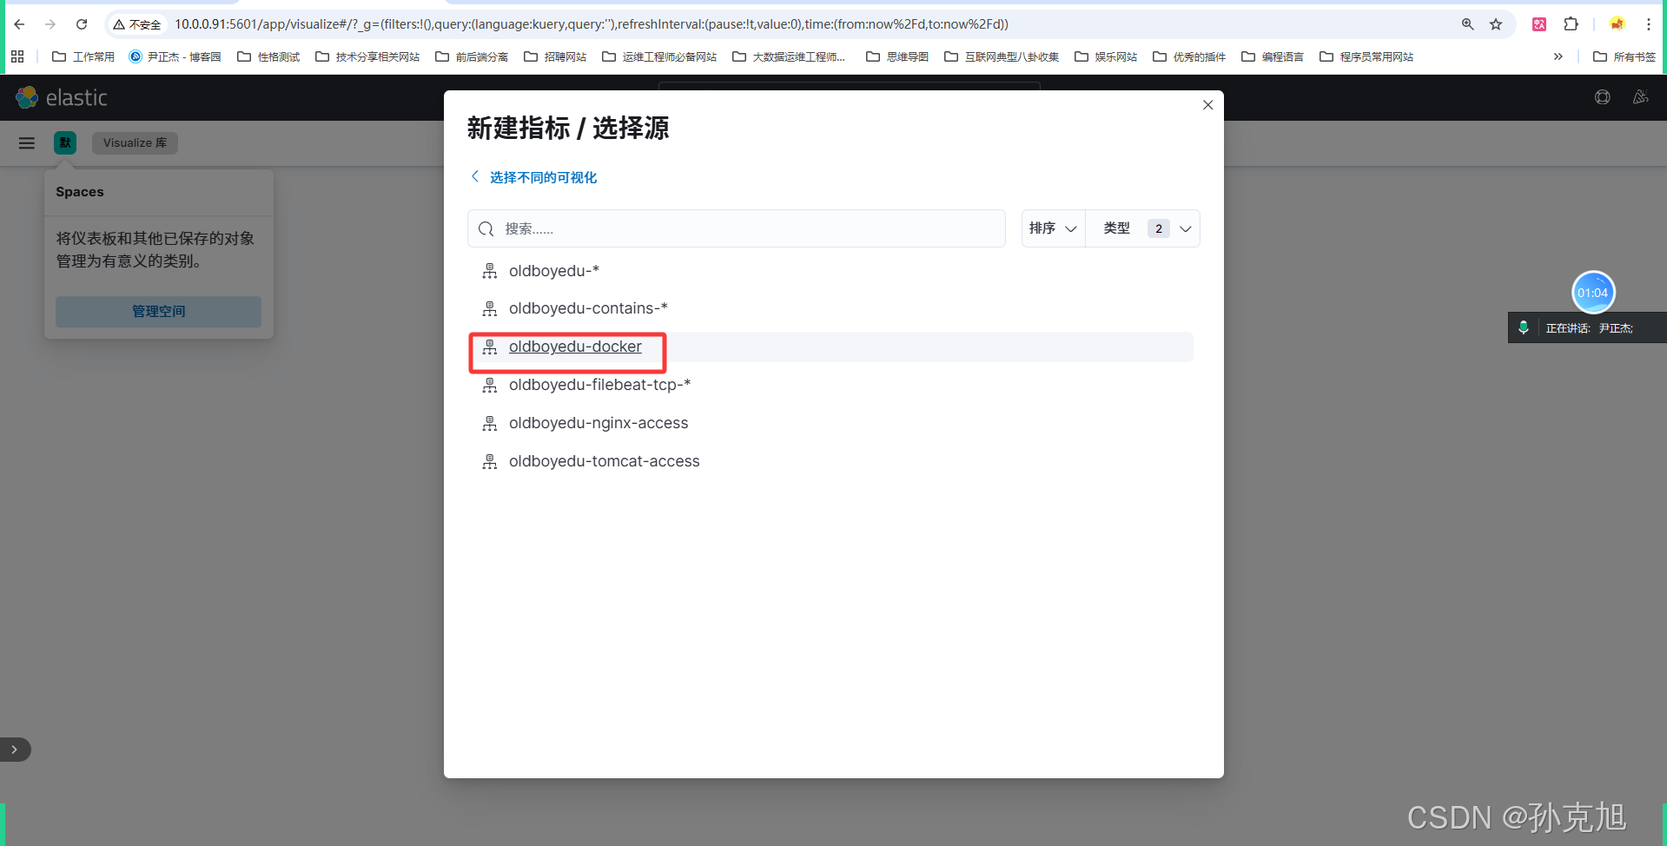This screenshot has height=846, width=1667.
Task: Open 运维工程师必备网站 bookmarks folder
Action: pos(659,56)
